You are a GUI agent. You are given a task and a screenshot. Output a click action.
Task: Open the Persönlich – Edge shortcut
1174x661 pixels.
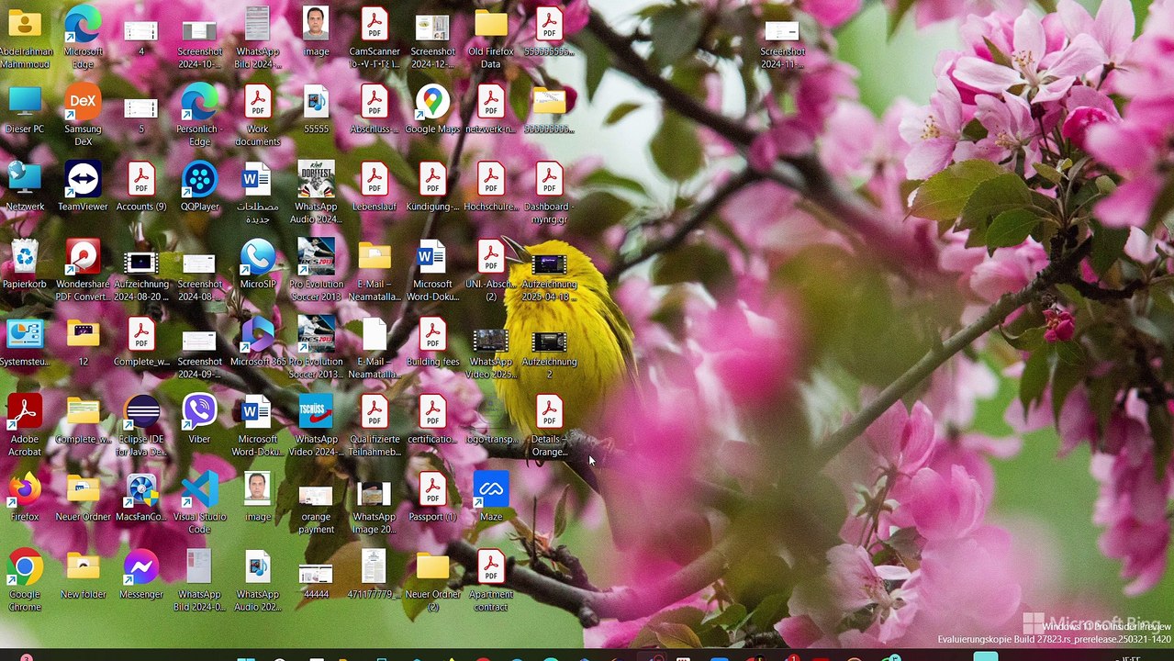[199, 115]
